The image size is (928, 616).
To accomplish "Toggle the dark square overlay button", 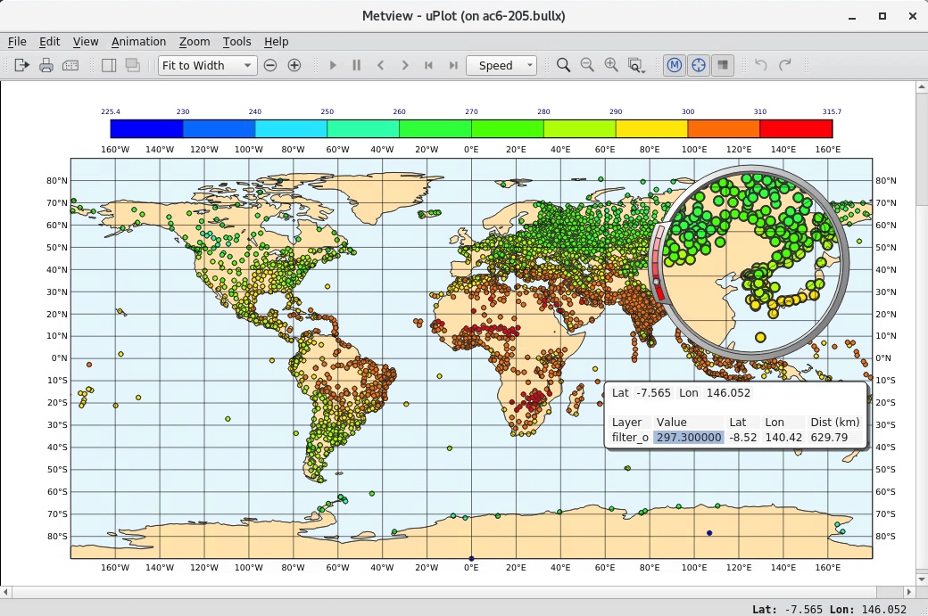I will coord(723,65).
